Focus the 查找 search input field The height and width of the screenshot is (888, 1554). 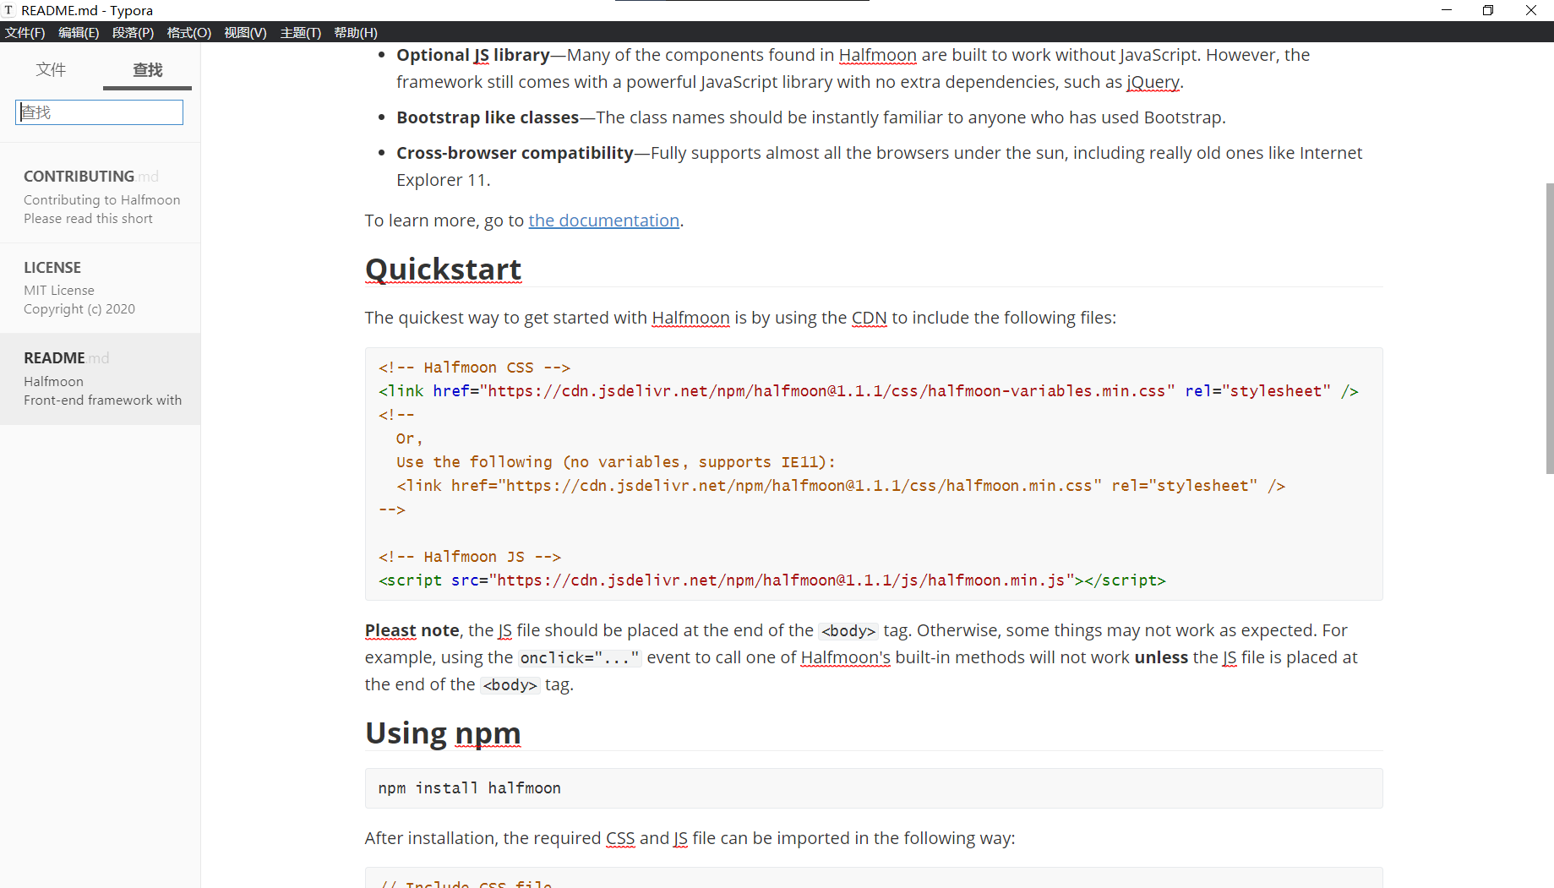[x=99, y=112]
